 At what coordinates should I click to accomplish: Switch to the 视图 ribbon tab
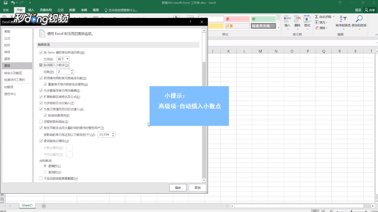(96, 10)
